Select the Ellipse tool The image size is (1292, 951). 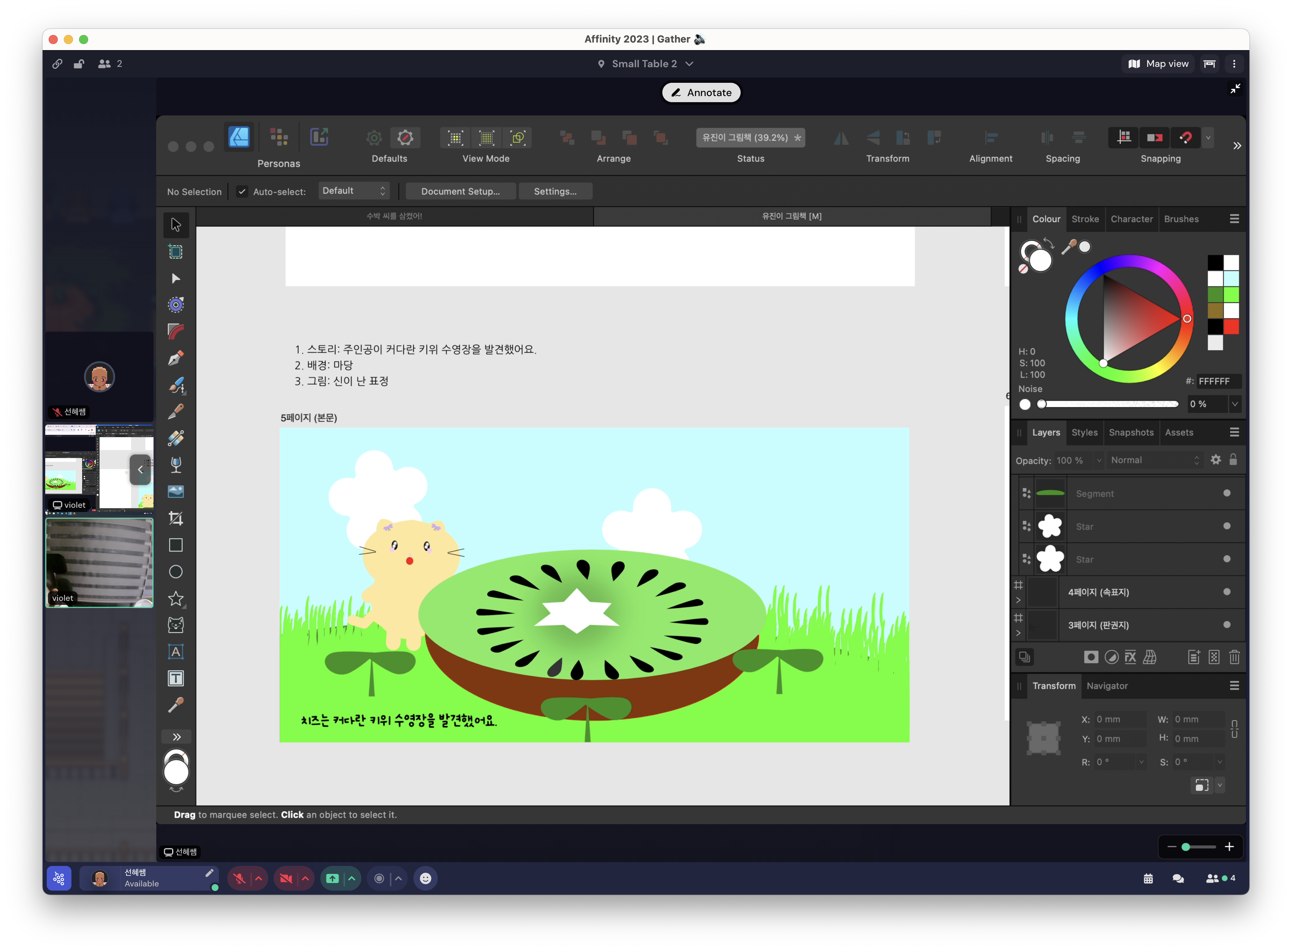176,572
